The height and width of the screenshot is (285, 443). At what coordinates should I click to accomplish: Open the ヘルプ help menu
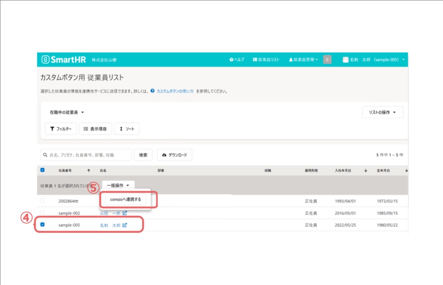tap(237, 59)
